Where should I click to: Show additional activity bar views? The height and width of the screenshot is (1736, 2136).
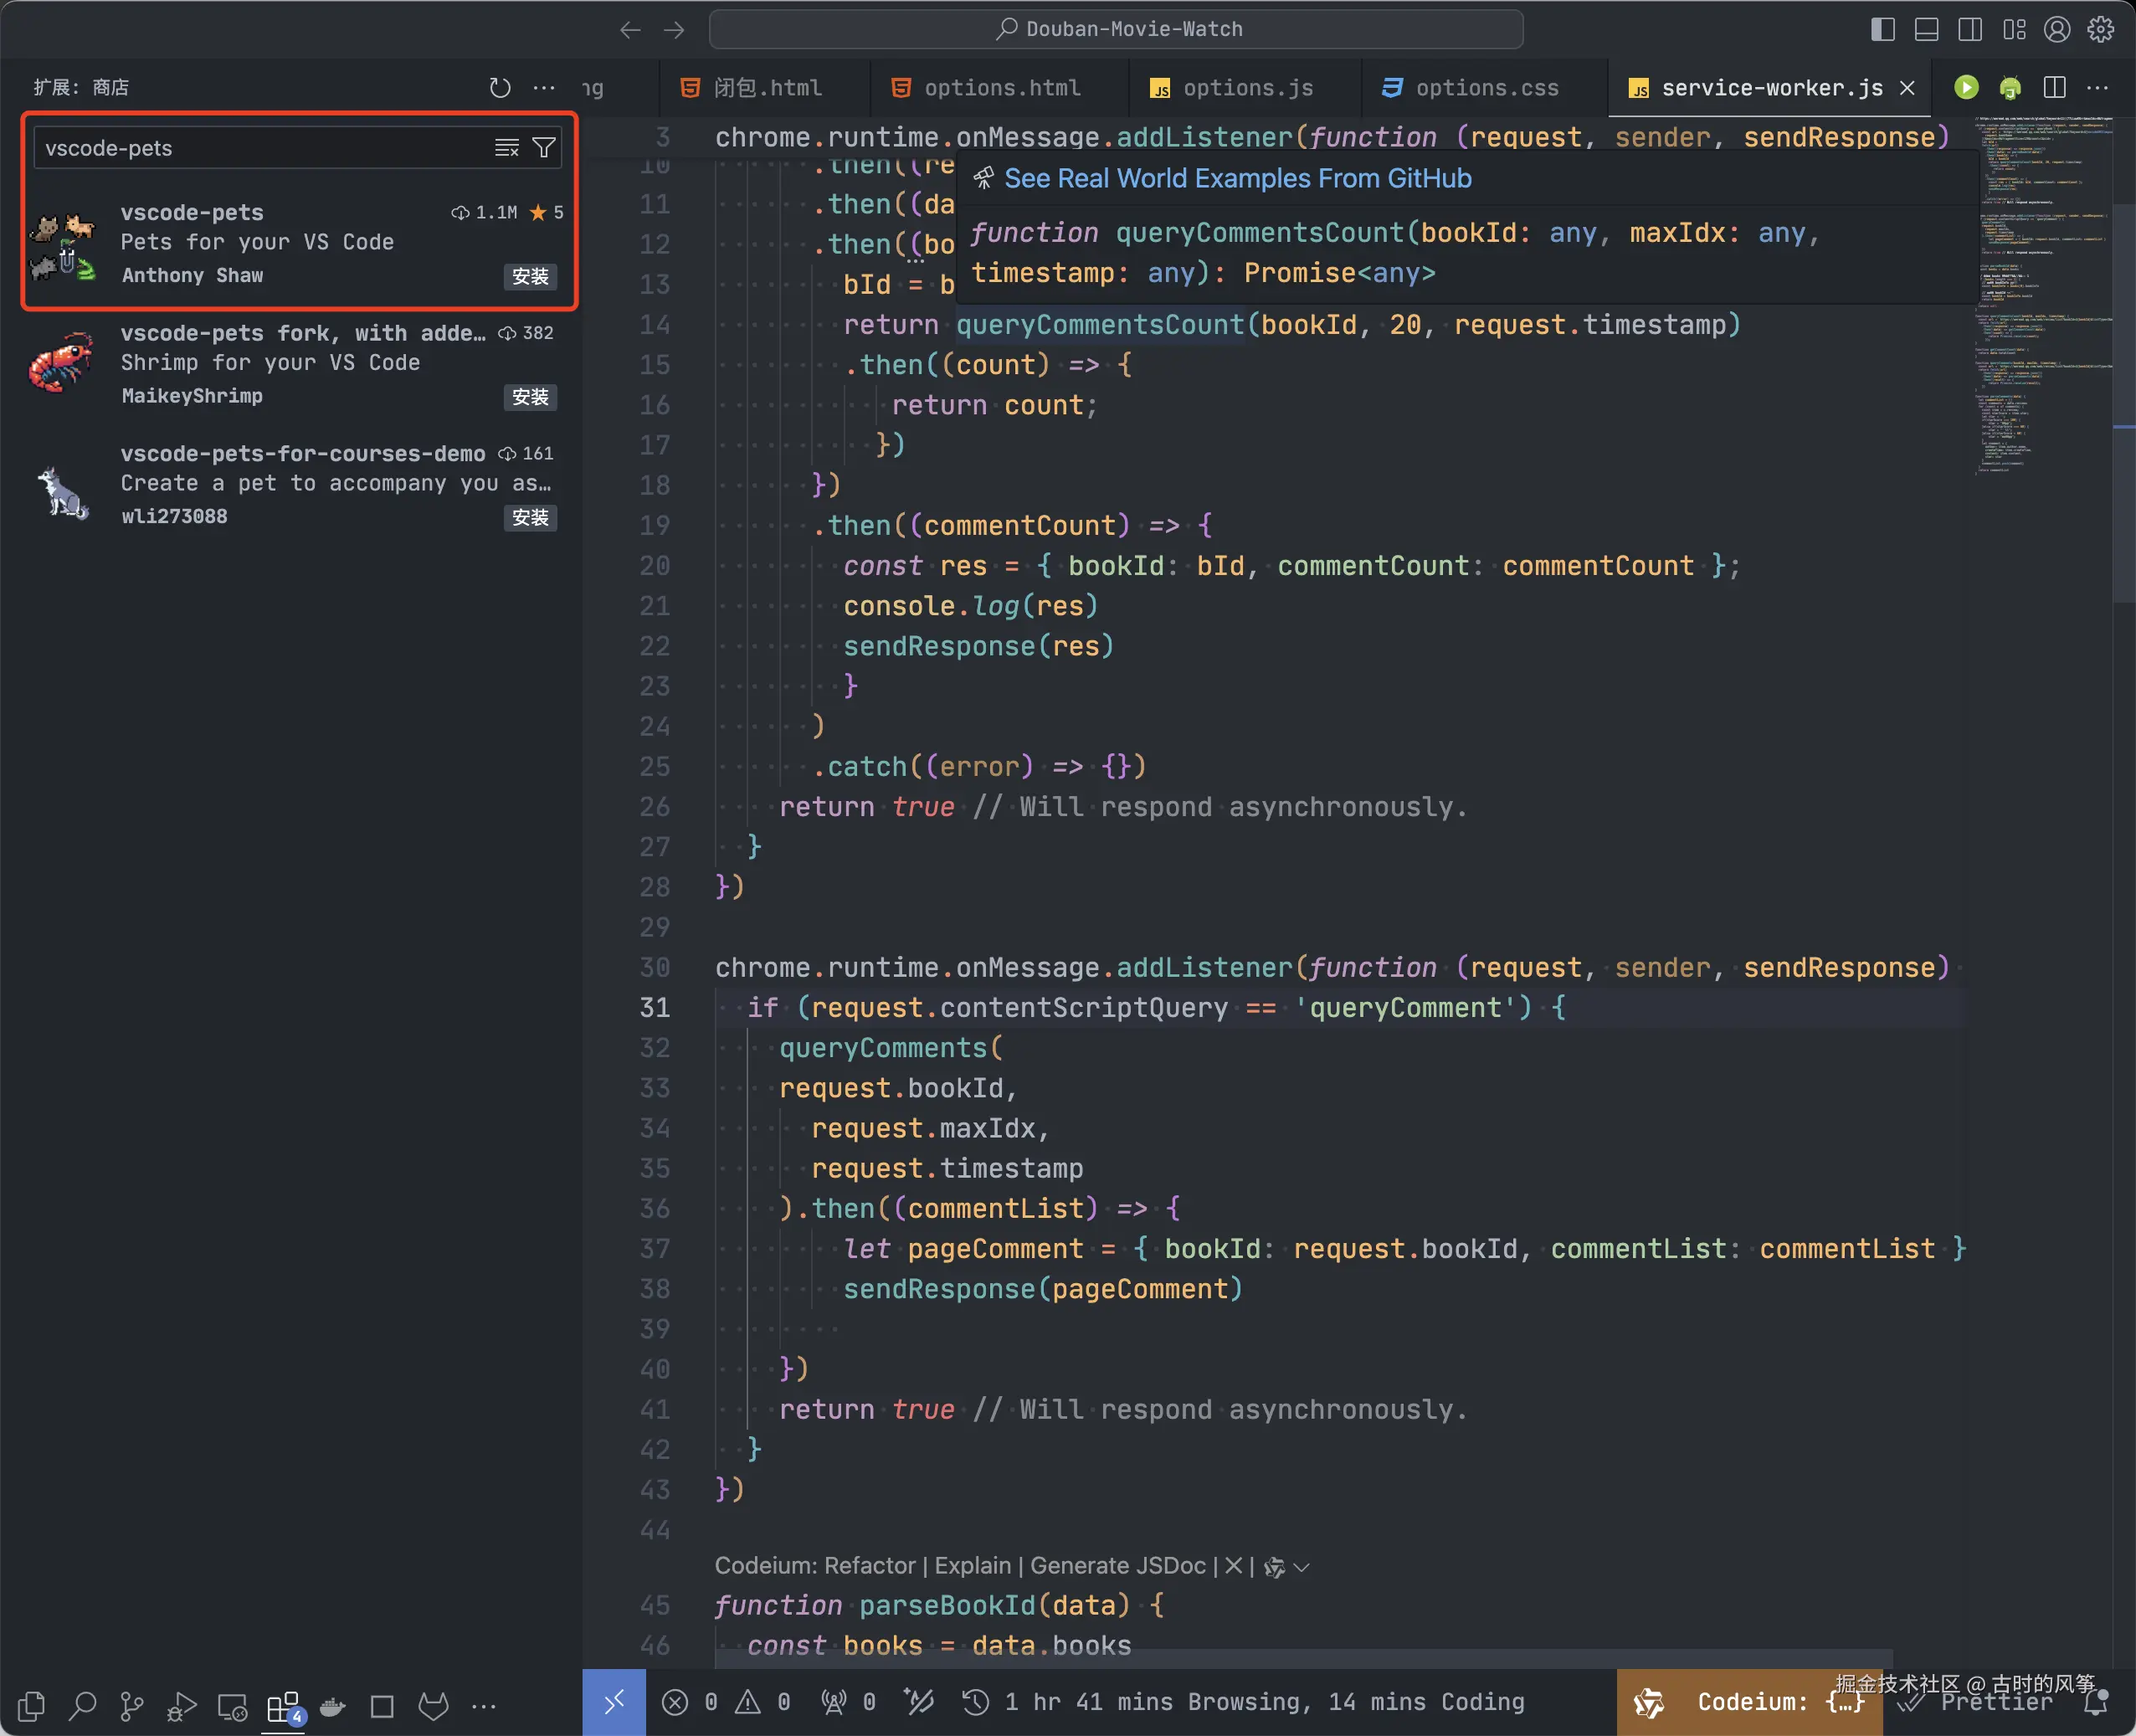tap(484, 1706)
